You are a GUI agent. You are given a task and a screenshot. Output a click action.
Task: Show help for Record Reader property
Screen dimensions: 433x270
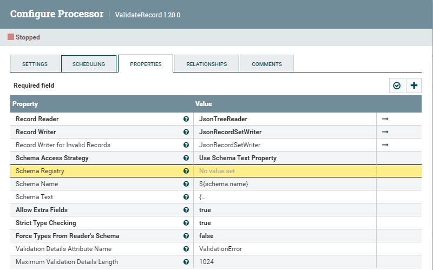click(x=186, y=119)
